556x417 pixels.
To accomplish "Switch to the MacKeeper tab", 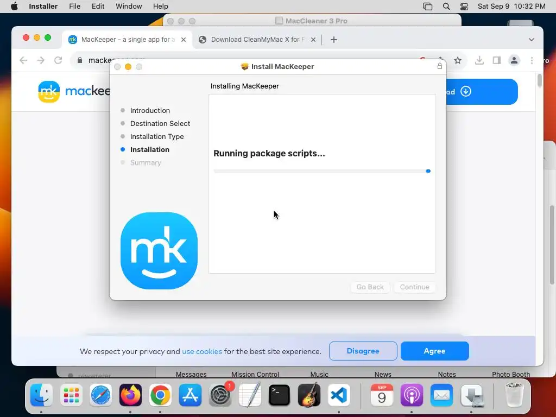I will 127,39.
